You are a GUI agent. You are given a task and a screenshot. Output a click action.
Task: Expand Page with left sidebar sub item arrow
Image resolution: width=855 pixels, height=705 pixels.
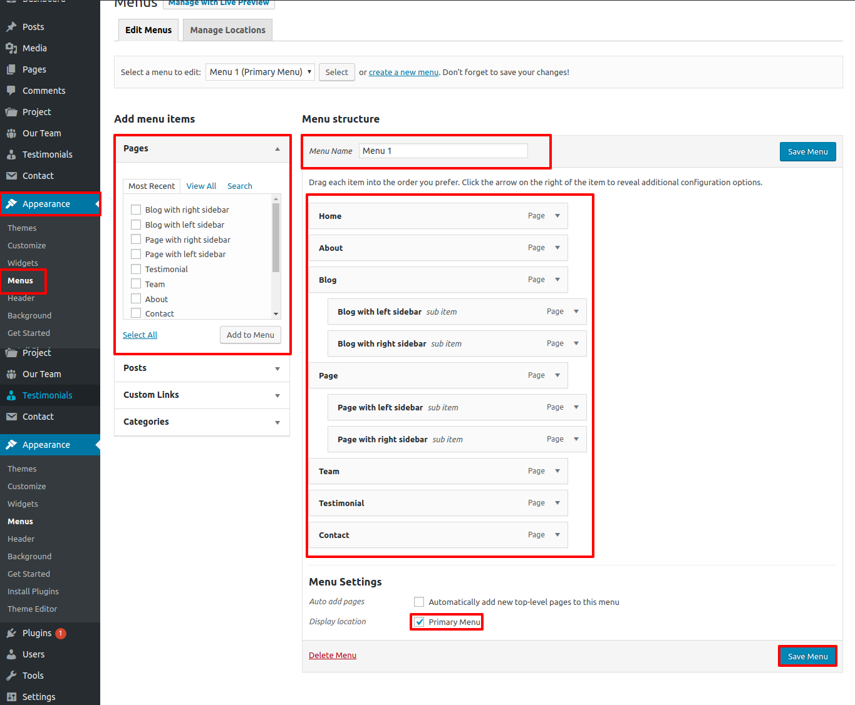[576, 407]
